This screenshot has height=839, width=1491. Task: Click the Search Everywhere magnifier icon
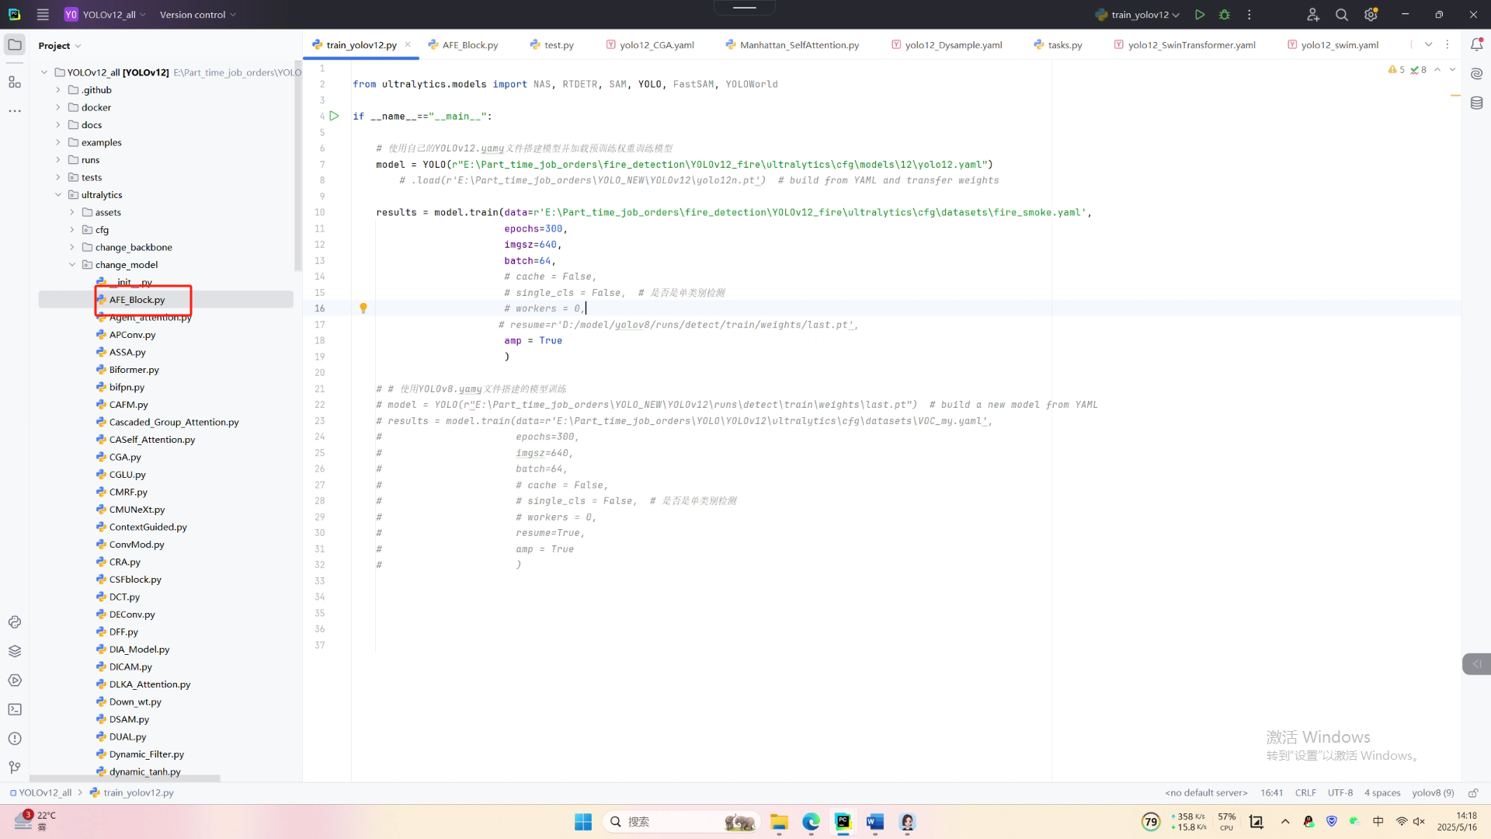(1341, 15)
